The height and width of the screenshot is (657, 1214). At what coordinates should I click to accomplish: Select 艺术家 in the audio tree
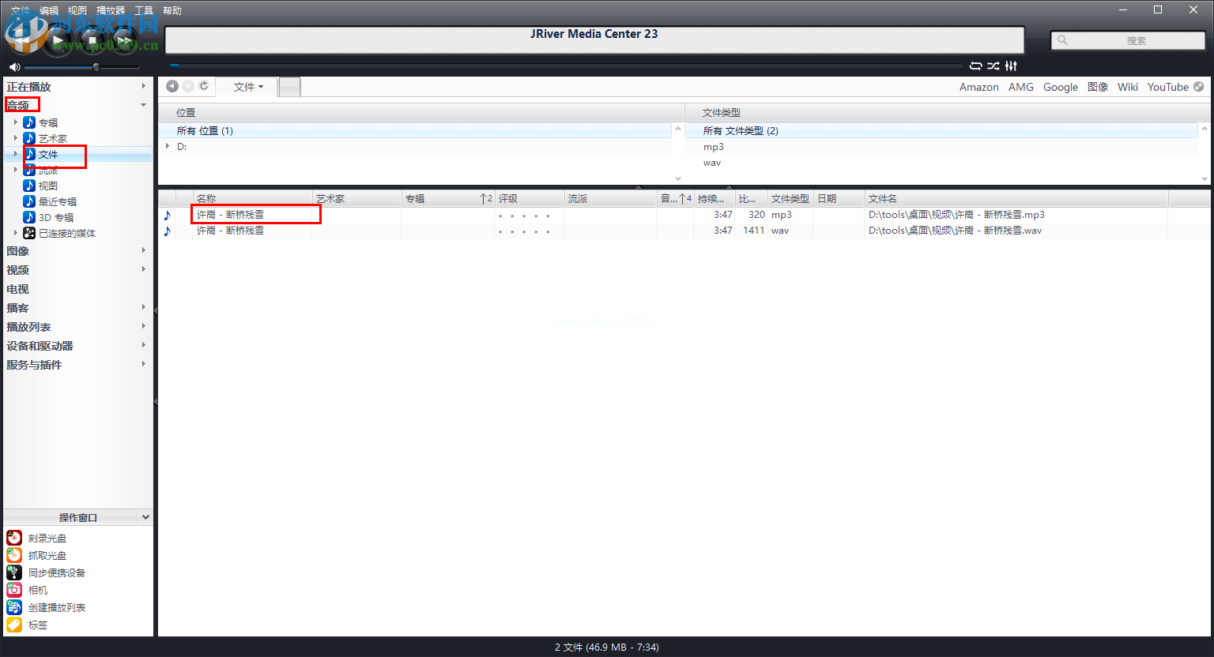[x=53, y=138]
